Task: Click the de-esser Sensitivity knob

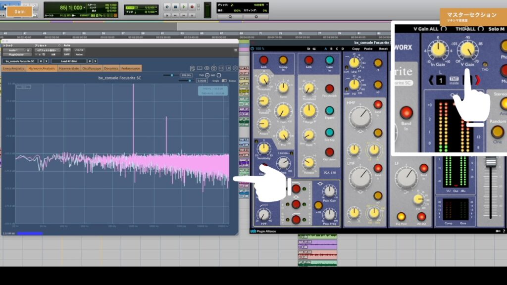Action: tap(264, 148)
